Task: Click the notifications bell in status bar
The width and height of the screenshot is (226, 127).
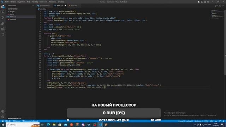Action: click(223, 121)
